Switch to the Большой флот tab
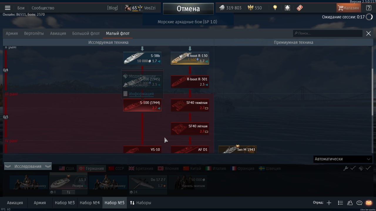The image size is (376, 211). (x=86, y=33)
